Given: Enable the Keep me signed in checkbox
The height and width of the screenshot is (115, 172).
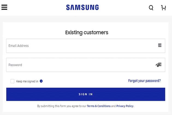Looking at the screenshot, I should 12,81.
